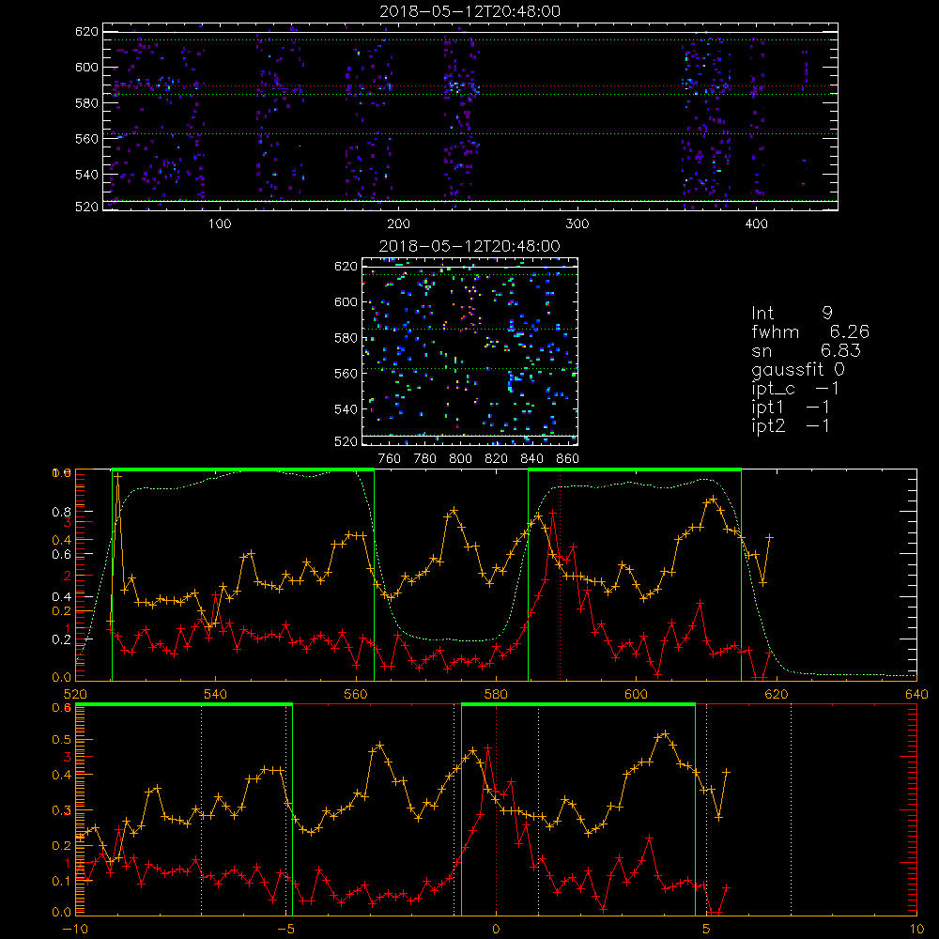
Task: Click x-axis label 100 on top plot
Action: 220,224
